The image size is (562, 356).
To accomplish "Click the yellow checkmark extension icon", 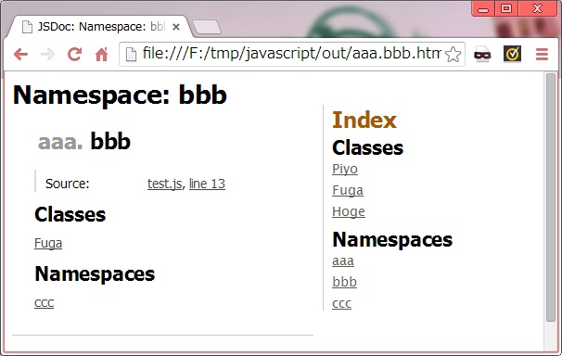I will [x=512, y=54].
